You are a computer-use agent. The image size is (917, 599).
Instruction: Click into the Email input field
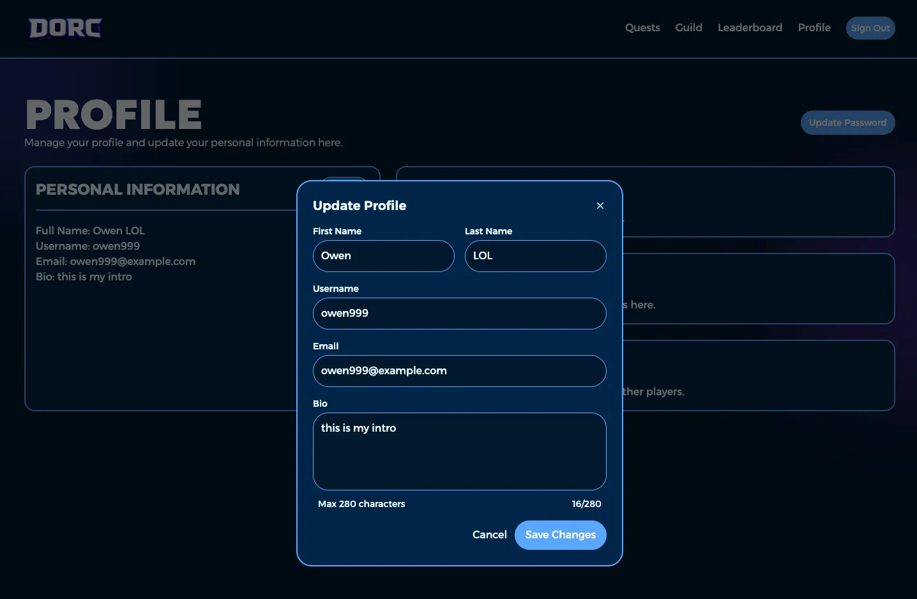(459, 371)
